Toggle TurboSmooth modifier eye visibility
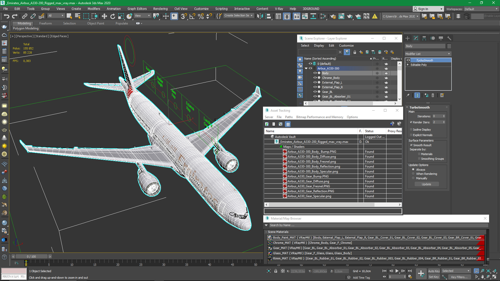 (x=408, y=60)
